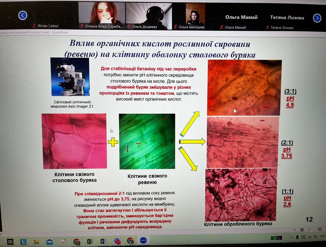Image resolution: width=326 pixels, height=247 pixels.
Task: Open the messenger icon with badge 17
Action: pos(117,241)
